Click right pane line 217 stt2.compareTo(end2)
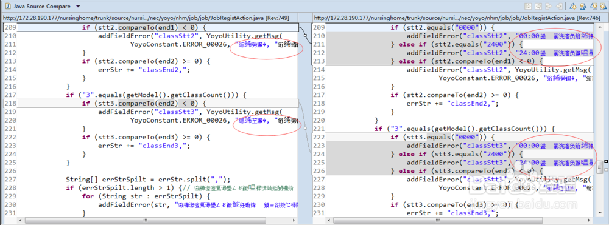This screenshot has width=609, height=225. point(455,95)
